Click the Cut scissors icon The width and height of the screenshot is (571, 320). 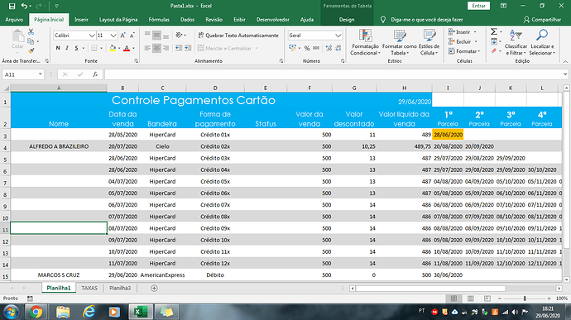[31, 32]
